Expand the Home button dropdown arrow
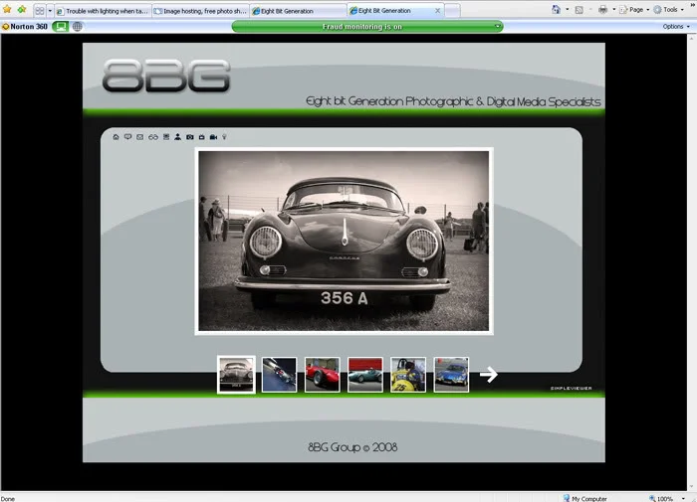This screenshot has height=502, width=697. tap(568, 9)
